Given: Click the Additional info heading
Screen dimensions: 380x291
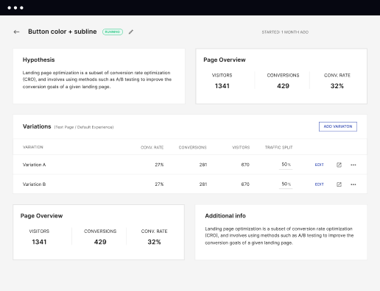Looking at the screenshot, I should pyautogui.click(x=225, y=216).
